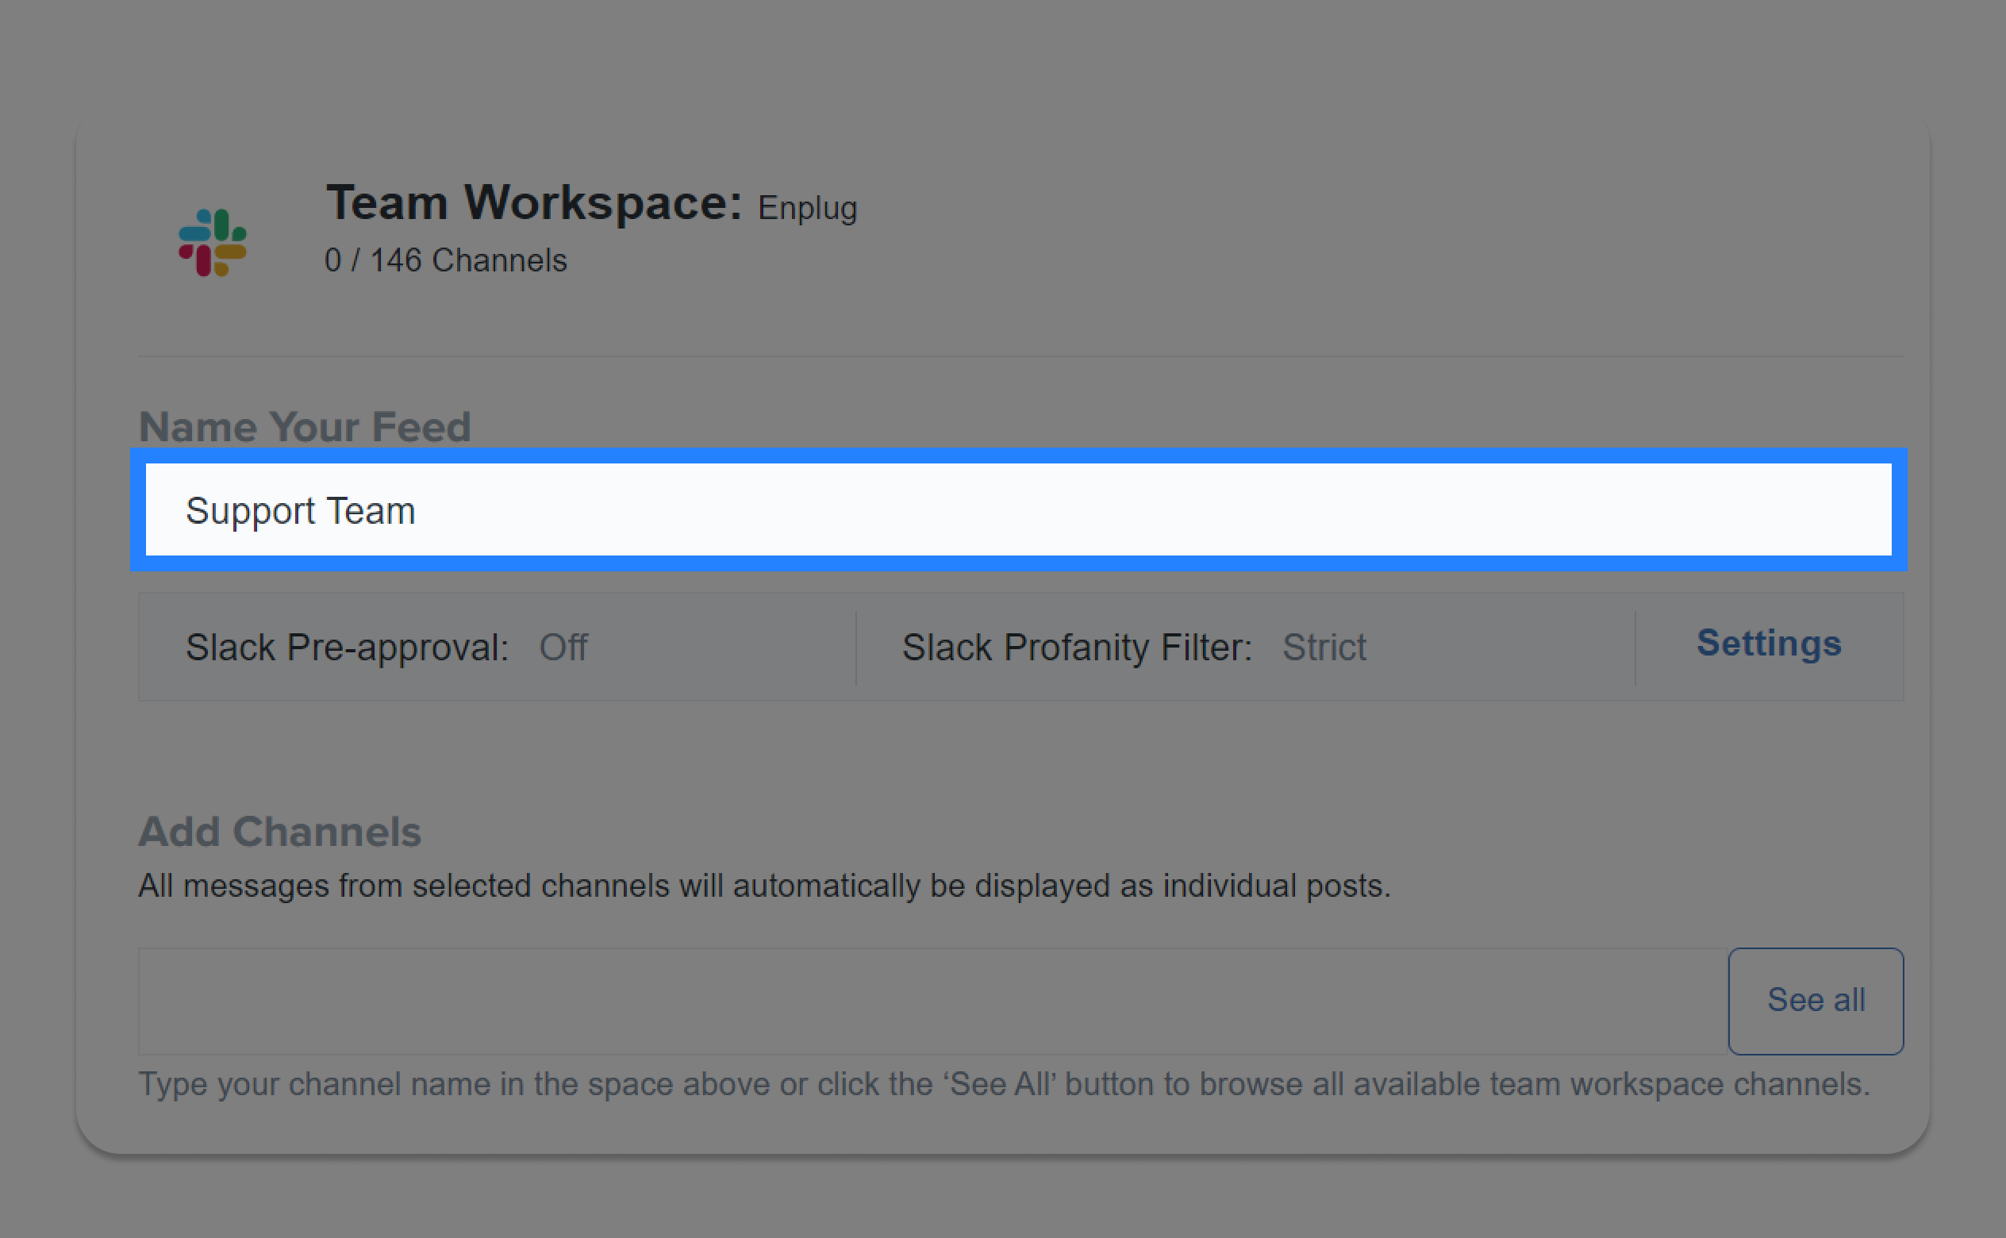This screenshot has width=2006, height=1238.
Task: Click the Slack Pre-approval Off value
Action: (563, 648)
